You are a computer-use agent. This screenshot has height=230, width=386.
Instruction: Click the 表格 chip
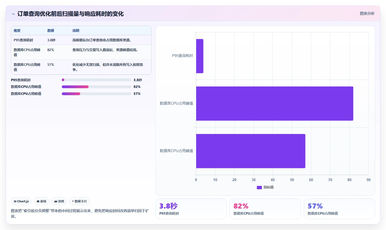coord(41,201)
